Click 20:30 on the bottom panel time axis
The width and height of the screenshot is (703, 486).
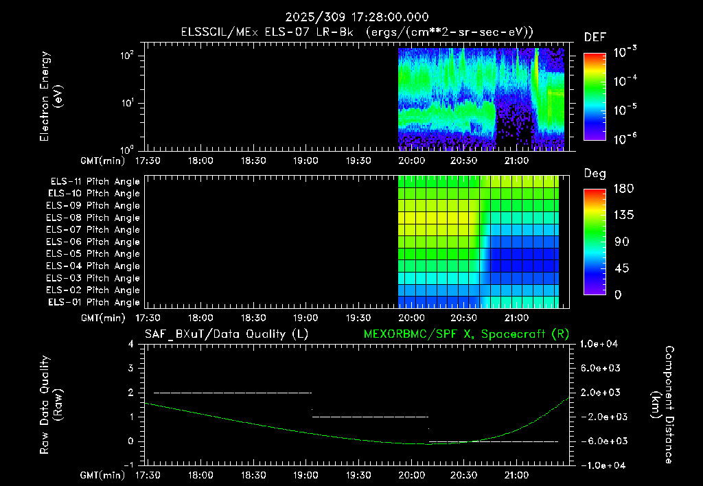463,475
